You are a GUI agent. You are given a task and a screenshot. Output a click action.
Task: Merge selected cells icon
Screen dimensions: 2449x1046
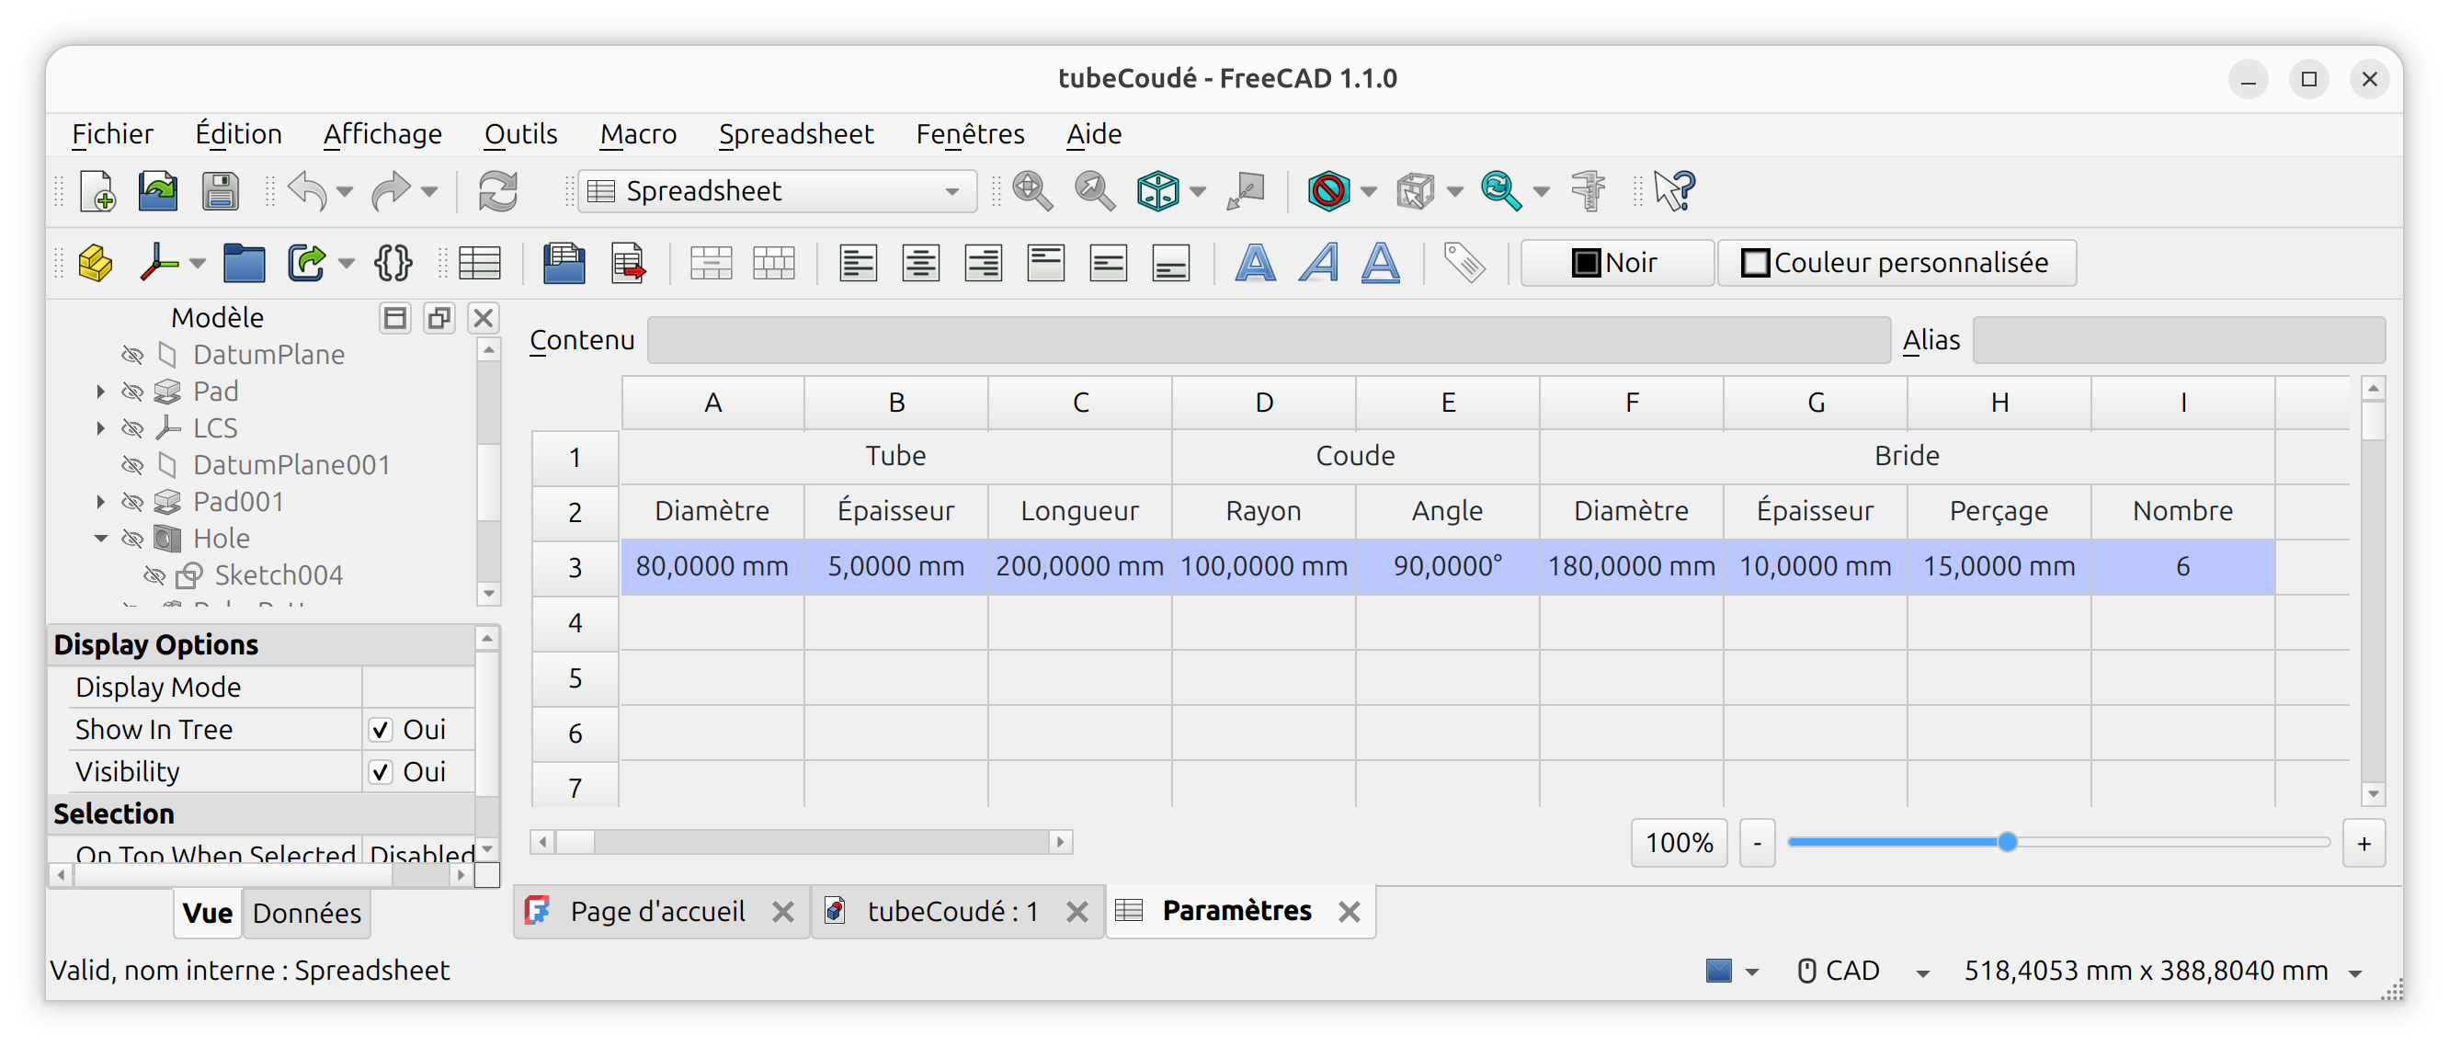tap(712, 264)
